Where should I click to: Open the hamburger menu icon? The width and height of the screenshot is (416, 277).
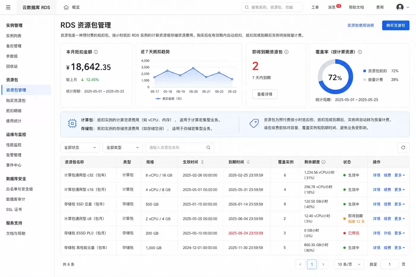click(x=8, y=7)
